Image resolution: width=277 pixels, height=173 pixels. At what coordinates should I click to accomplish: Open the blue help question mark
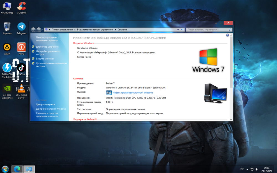(227, 35)
